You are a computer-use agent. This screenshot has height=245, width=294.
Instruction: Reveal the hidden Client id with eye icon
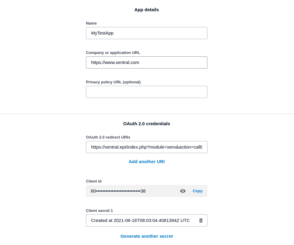pyautogui.click(x=183, y=191)
